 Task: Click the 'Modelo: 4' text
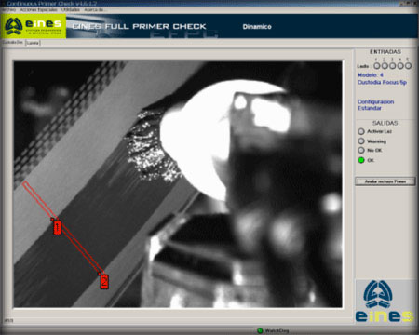pyautogui.click(x=370, y=75)
